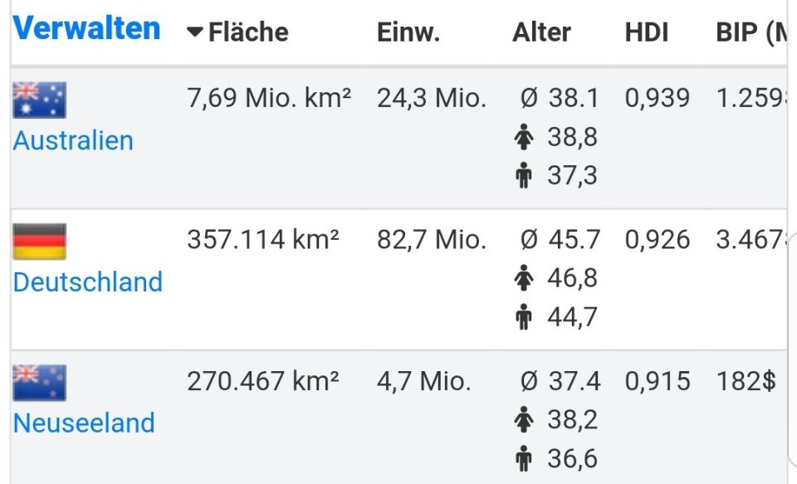The height and width of the screenshot is (484, 797).
Task: Sort table by the Einw. column
Action: (408, 32)
